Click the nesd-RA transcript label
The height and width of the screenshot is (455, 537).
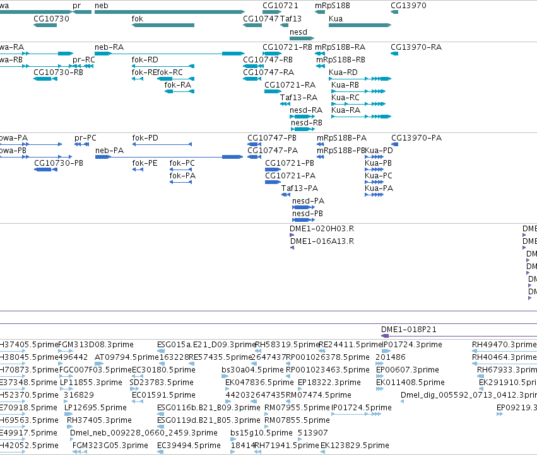pos(306,110)
